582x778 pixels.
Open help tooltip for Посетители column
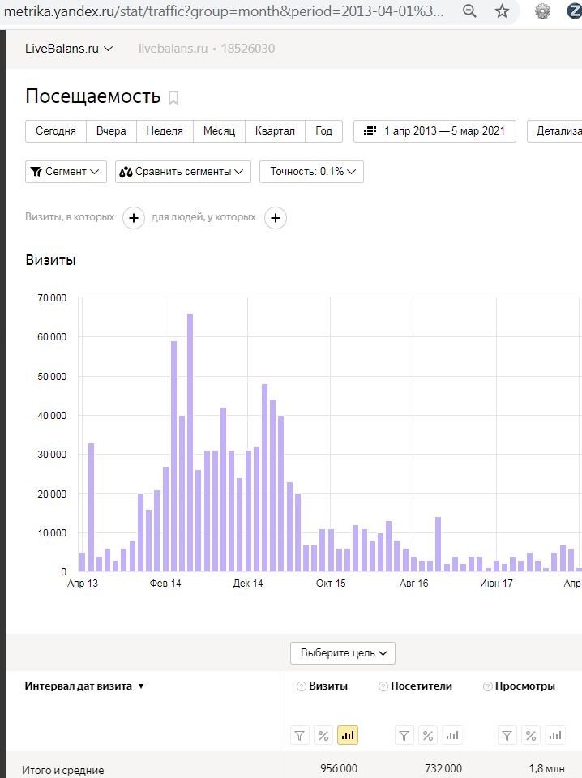(383, 686)
